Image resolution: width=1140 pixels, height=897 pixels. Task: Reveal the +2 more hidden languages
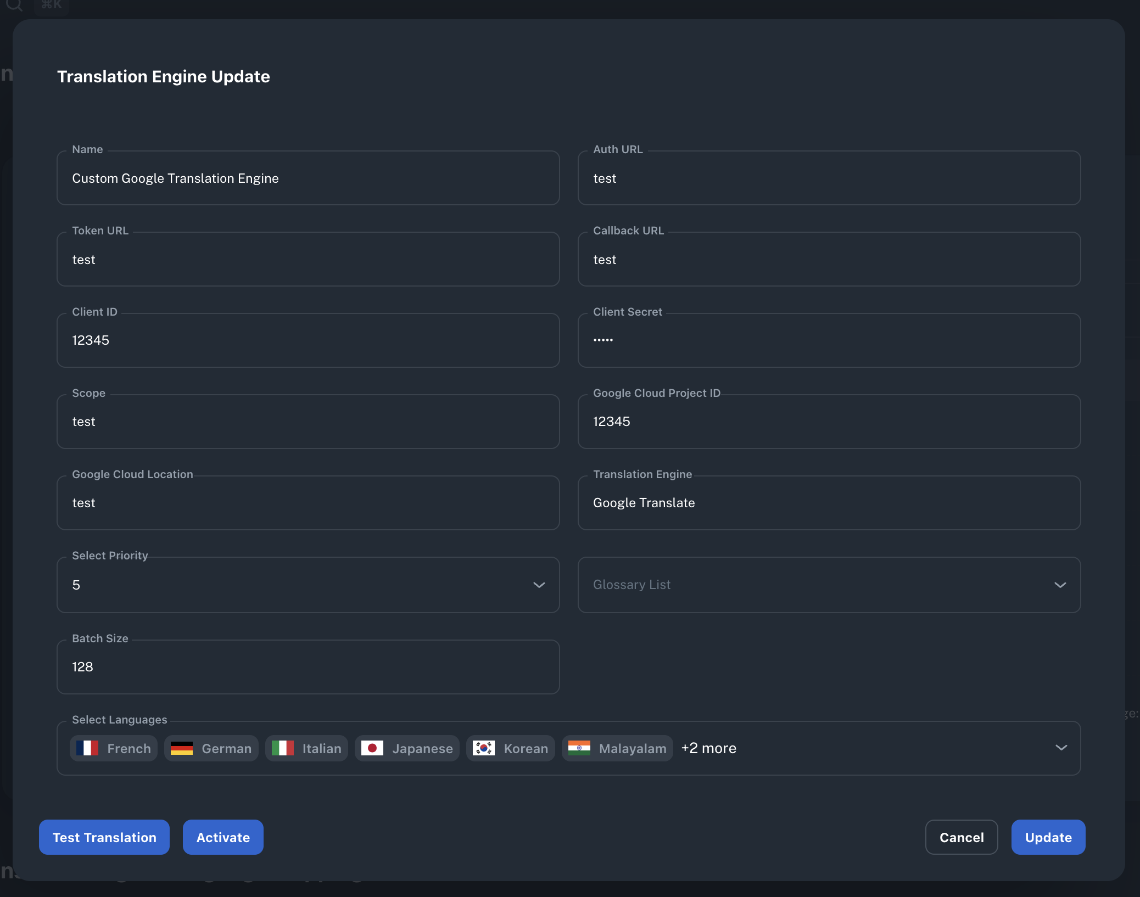(x=709, y=748)
